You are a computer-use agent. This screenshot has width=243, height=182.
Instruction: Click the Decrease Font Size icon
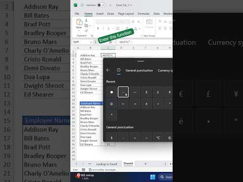coord(139,22)
